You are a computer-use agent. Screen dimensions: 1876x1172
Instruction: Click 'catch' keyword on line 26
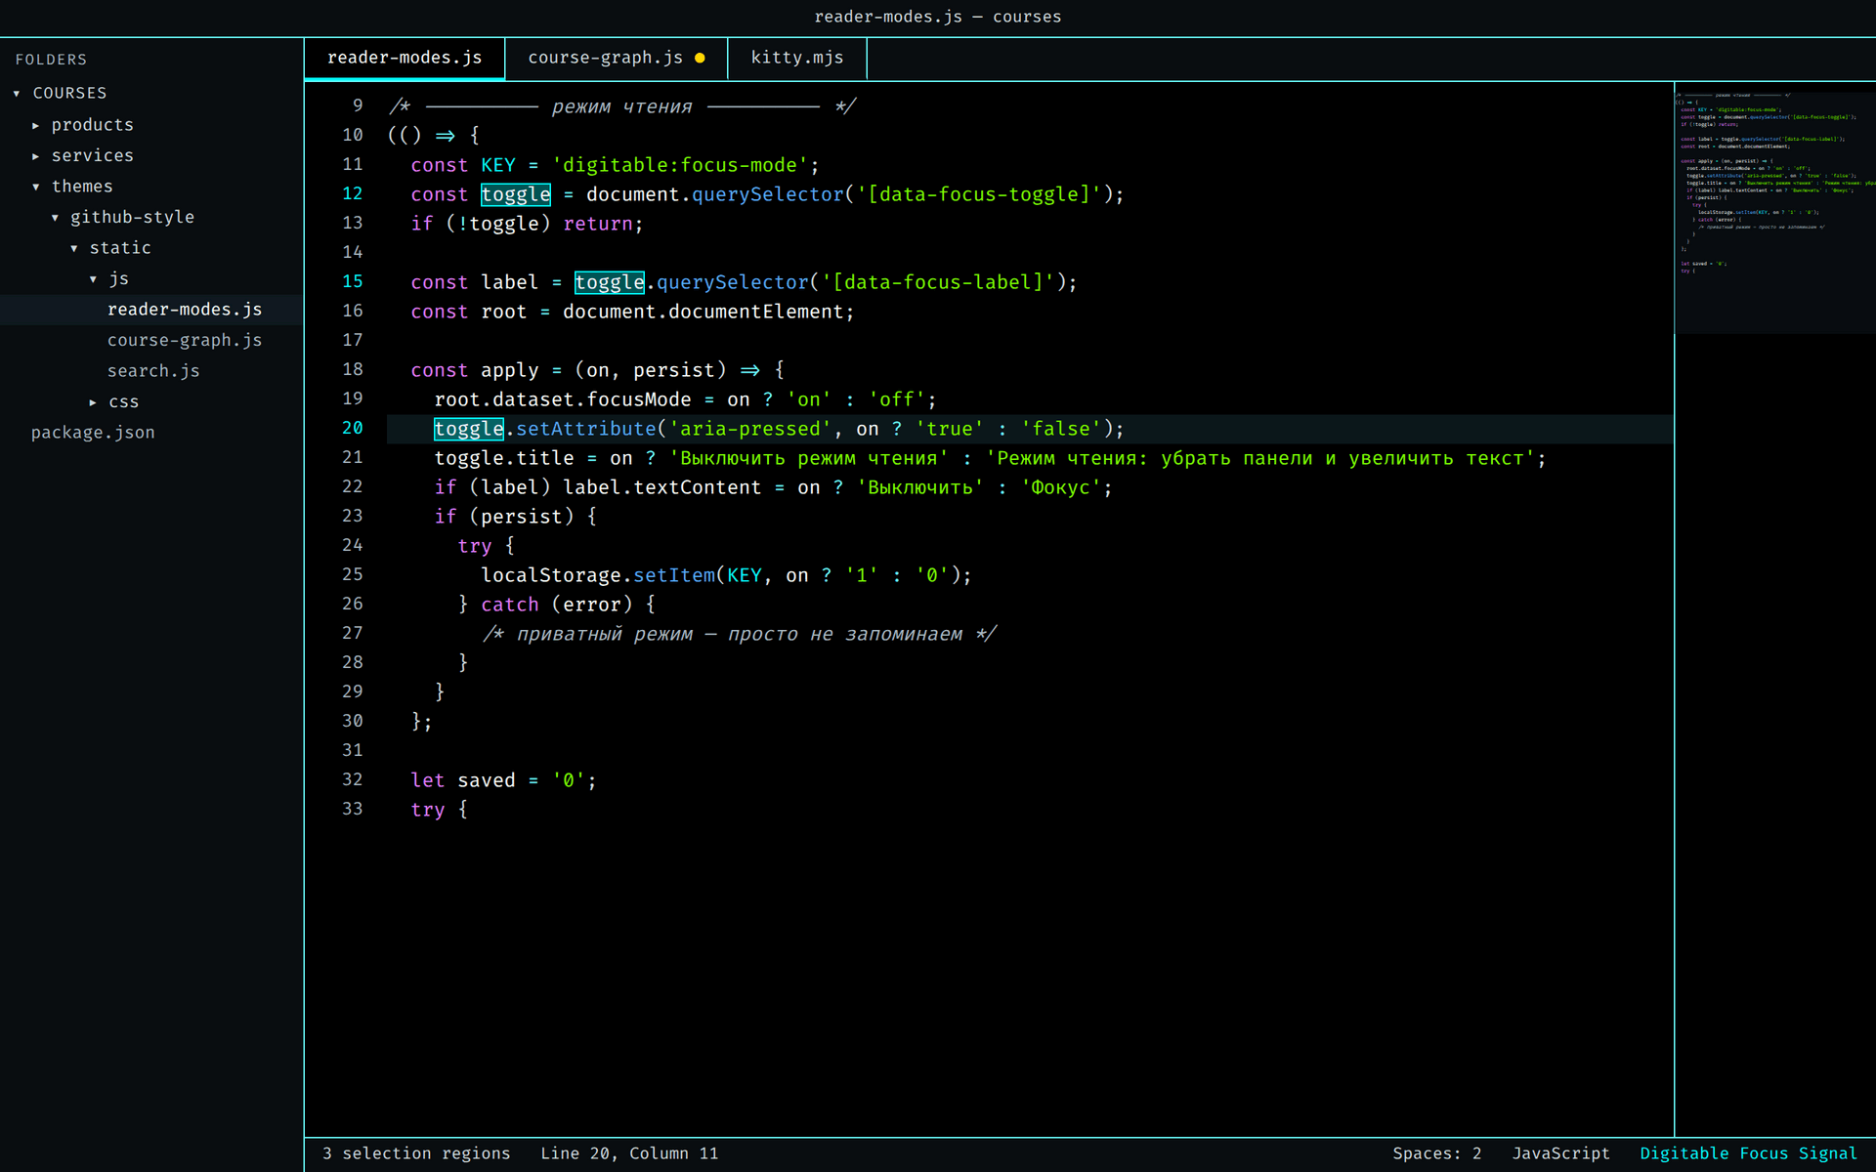click(x=510, y=605)
